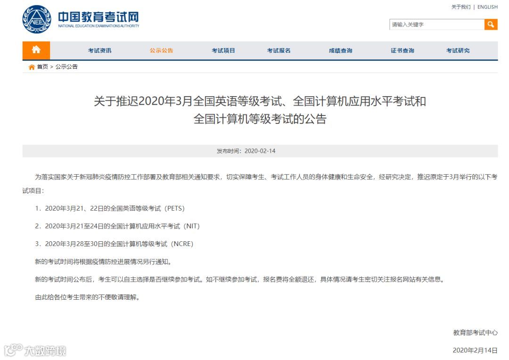Click the line 由此给各位考生带来的不便敬请理解
Screen dimensions: 509x360
pyautogui.click(x=87, y=297)
